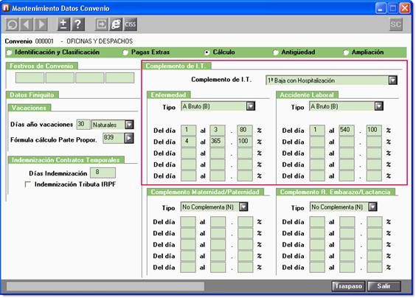Go to next record with right arrow
This screenshot has width=416, height=298.
pos(41,24)
